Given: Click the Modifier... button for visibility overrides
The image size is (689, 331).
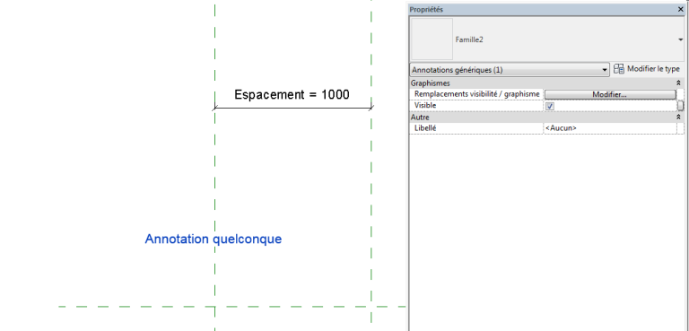Looking at the screenshot, I should click(610, 94).
